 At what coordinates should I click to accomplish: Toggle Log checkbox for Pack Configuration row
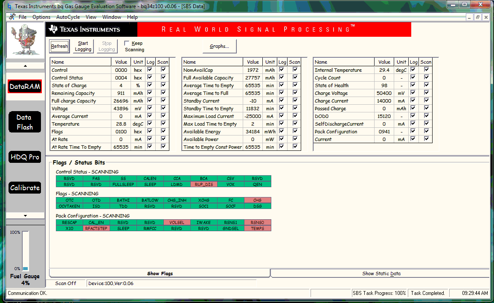pyautogui.click(x=413, y=131)
